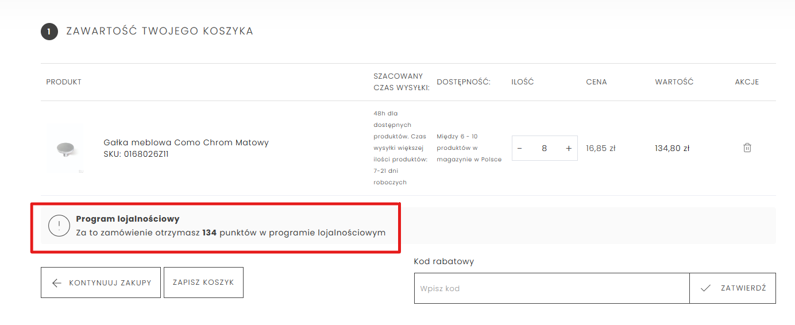The height and width of the screenshot is (325, 795).
Task: Click the step number 1 circle badge
Action: pyautogui.click(x=49, y=32)
